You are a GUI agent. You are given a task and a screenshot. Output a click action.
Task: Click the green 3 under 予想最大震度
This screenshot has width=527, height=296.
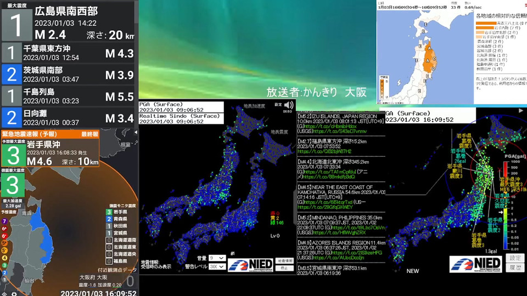click(x=13, y=155)
